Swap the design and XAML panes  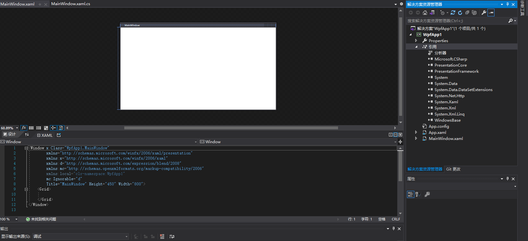[x=27, y=134]
